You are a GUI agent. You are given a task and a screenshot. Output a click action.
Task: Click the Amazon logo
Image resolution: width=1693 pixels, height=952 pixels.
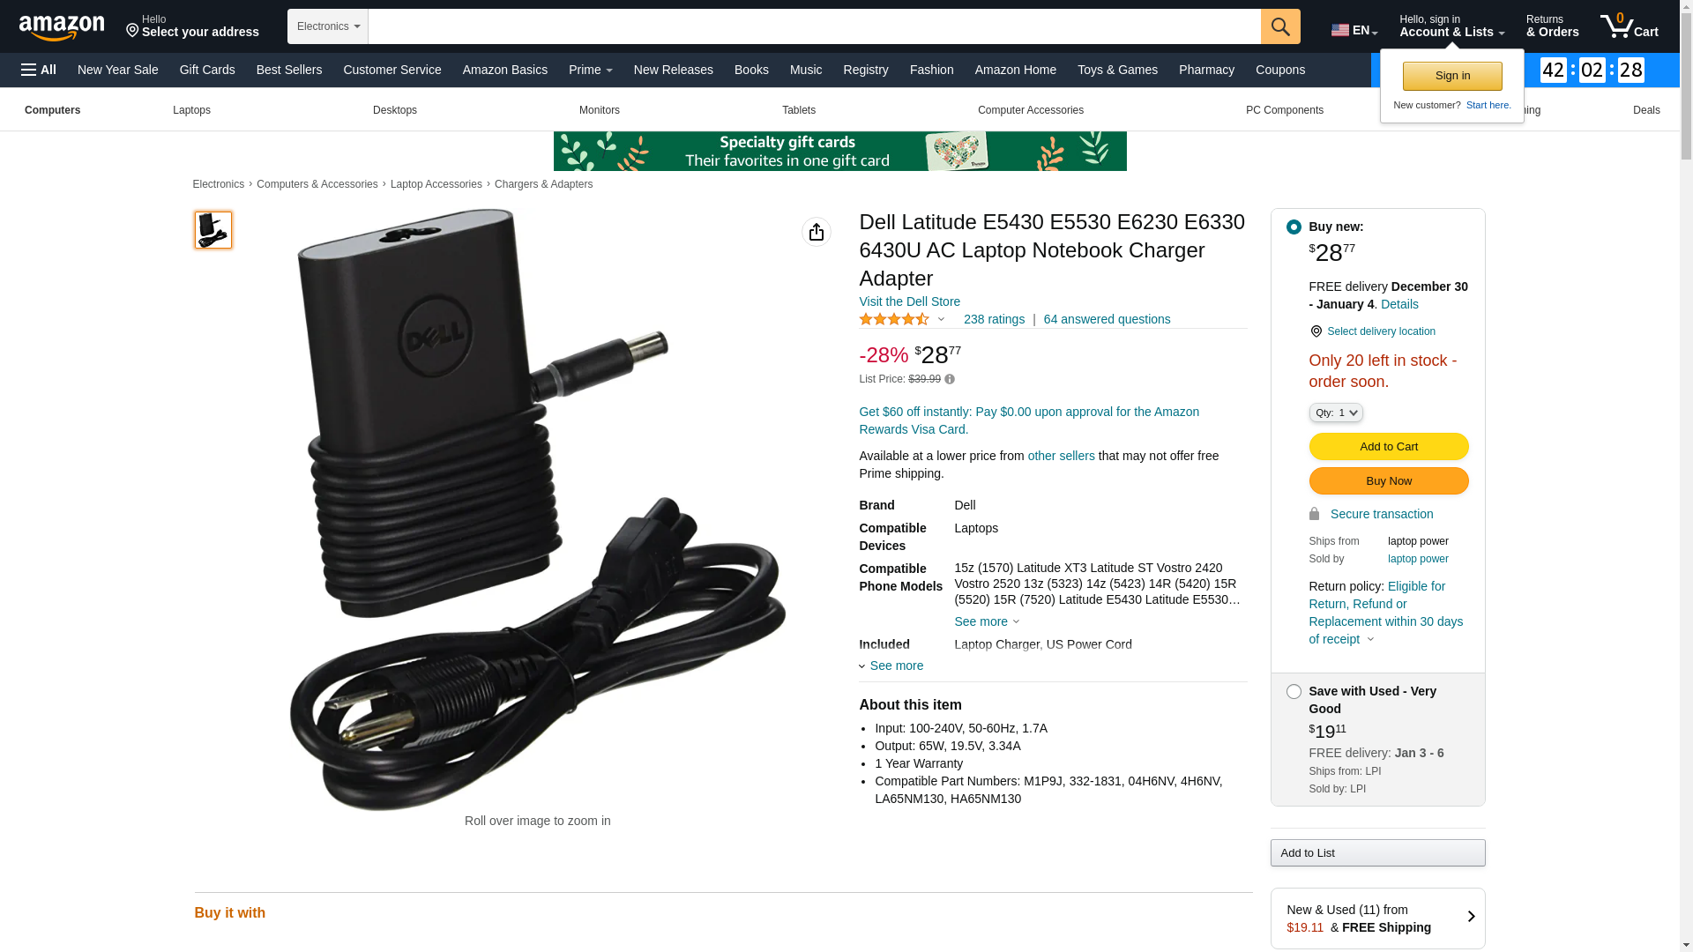click(x=62, y=27)
